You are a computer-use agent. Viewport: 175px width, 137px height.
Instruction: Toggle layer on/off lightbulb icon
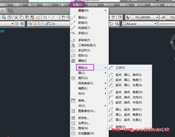(x=35, y=23)
